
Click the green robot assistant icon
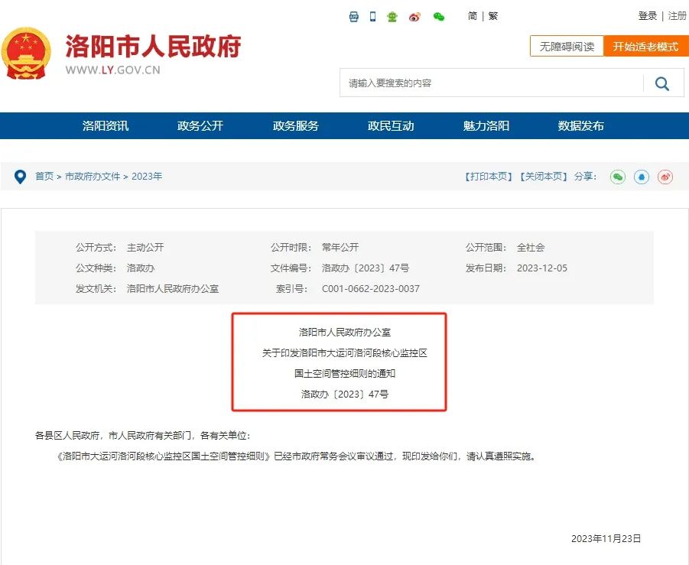392,16
